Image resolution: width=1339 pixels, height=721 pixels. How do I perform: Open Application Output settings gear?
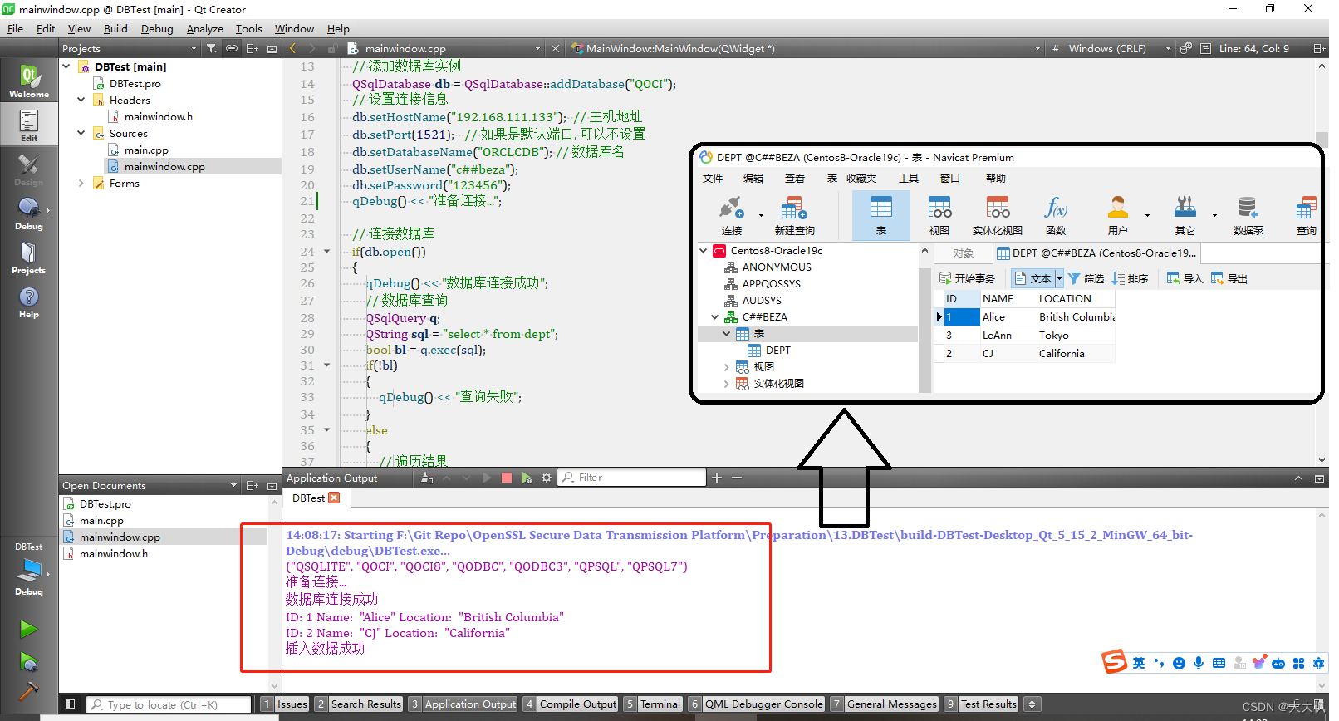[x=547, y=478]
